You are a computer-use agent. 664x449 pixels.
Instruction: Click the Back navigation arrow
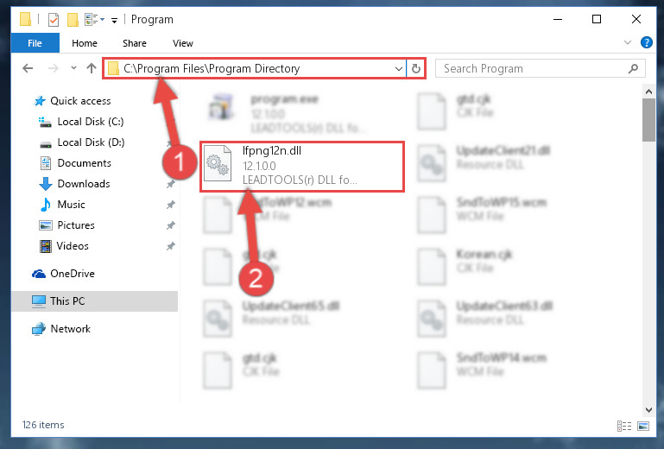tap(28, 68)
